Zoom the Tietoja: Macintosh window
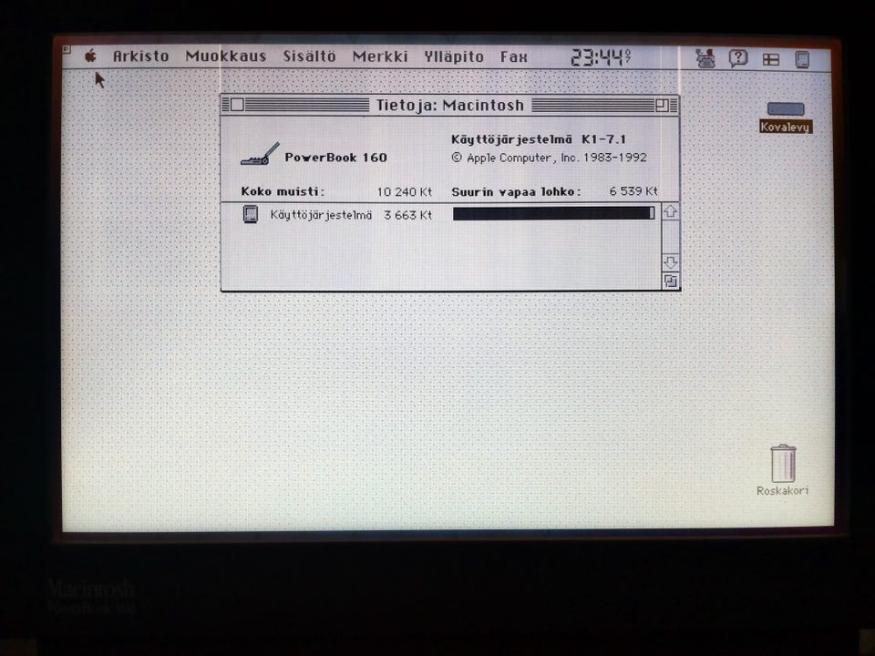 [x=662, y=105]
